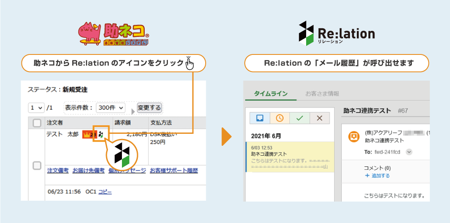Select the 6/03 12:53 助ネコ連携テスト timeline entry
450x223 pixels.
(x=290, y=157)
